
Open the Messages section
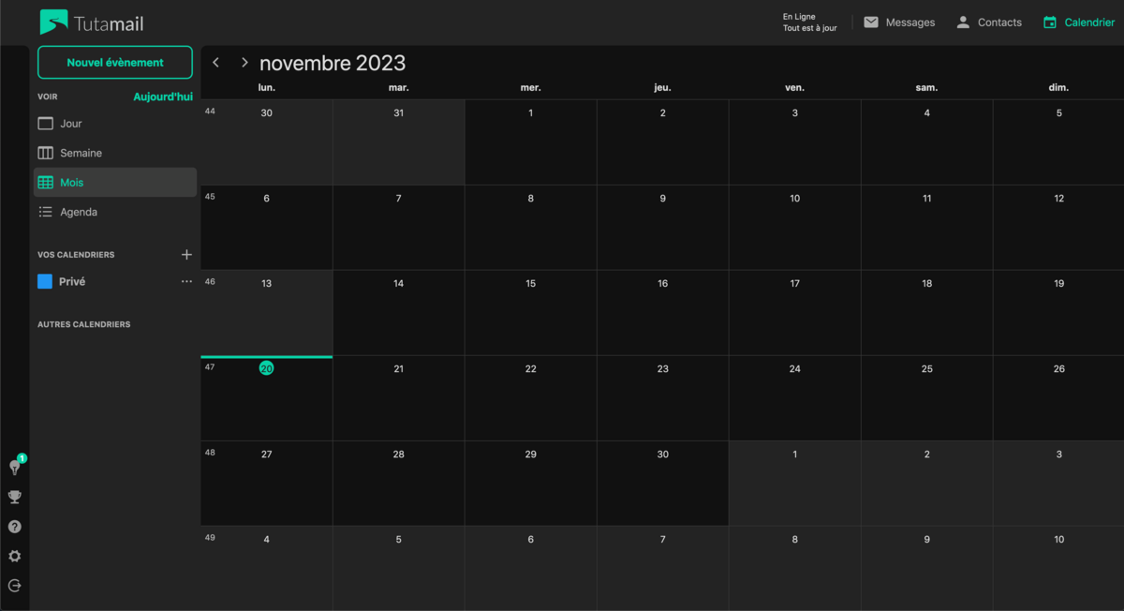coord(898,22)
